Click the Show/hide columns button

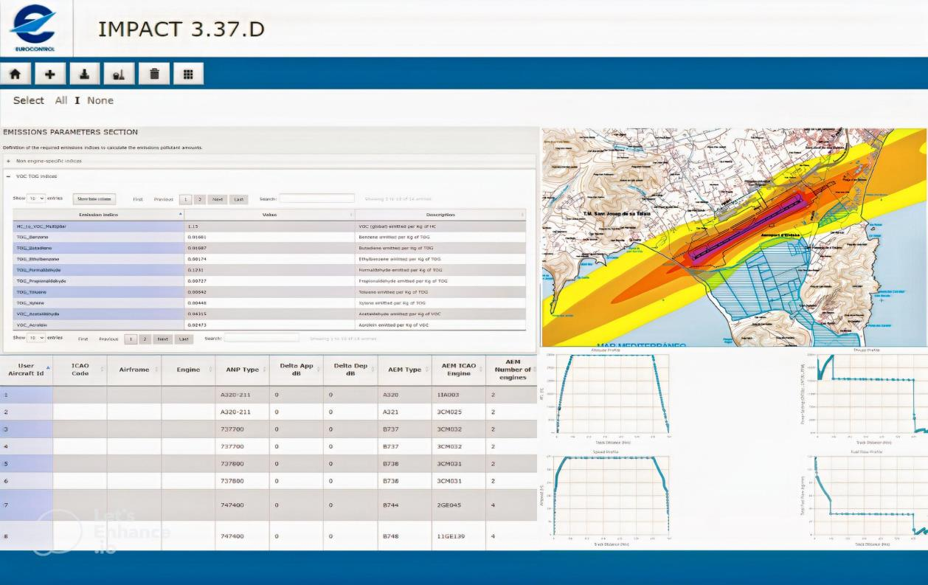94,198
